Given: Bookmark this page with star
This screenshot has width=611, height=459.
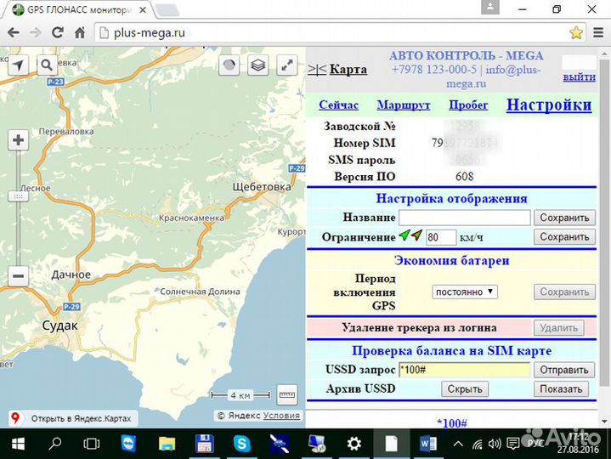Looking at the screenshot, I should (576, 33).
